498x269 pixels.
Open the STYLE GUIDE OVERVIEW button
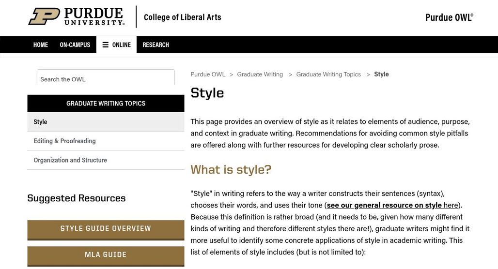pyautogui.click(x=106, y=230)
